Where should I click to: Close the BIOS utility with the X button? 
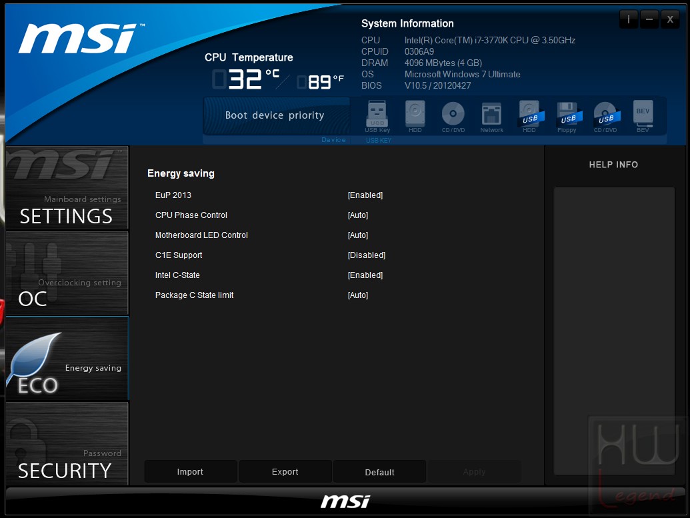tap(670, 19)
